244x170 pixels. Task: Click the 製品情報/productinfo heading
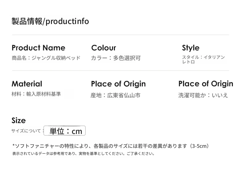pyautogui.click(x=50, y=21)
